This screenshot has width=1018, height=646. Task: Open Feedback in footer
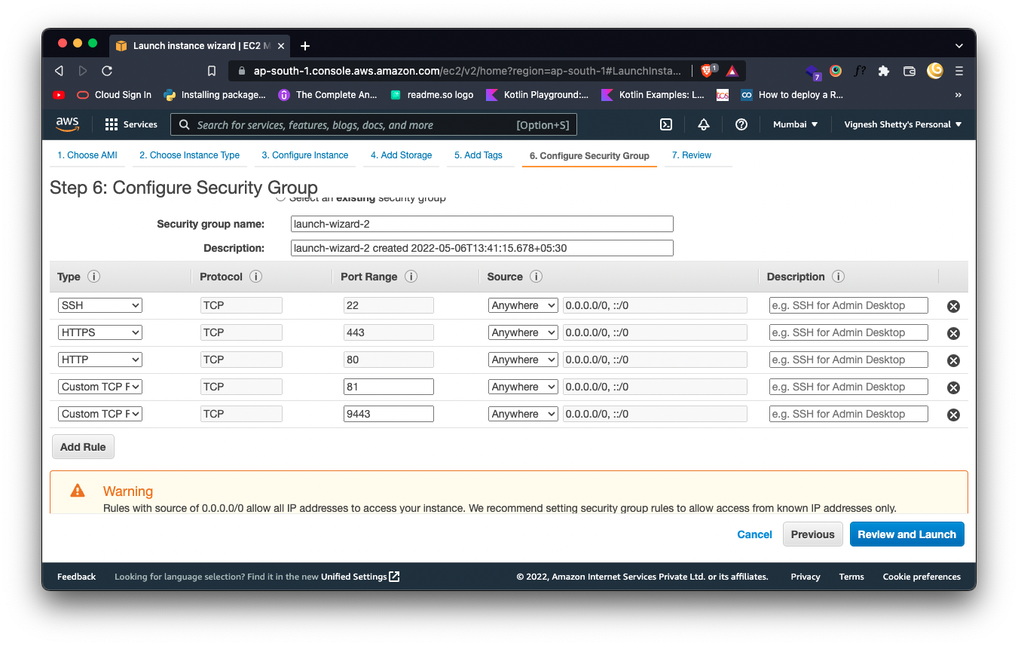click(x=77, y=577)
